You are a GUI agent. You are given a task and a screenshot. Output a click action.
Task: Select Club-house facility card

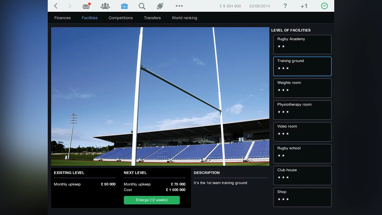[x=302, y=176]
